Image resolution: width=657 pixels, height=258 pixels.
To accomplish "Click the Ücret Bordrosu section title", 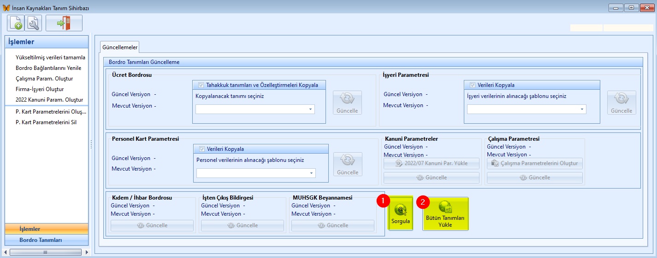I will point(132,74).
